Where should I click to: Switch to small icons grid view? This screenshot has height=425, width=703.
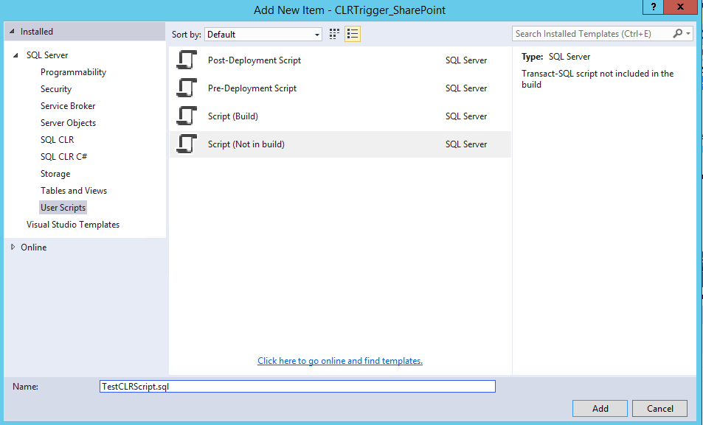[x=334, y=34]
